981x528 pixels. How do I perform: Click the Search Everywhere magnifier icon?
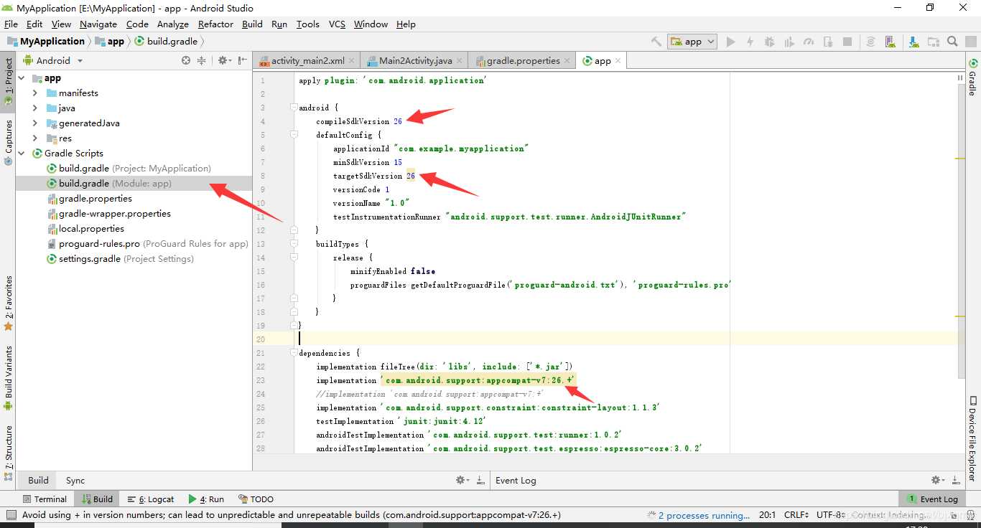tap(952, 42)
